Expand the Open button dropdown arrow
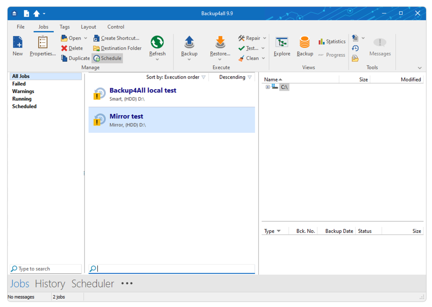Image resolution: width=432 pixels, height=307 pixels. [86, 38]
